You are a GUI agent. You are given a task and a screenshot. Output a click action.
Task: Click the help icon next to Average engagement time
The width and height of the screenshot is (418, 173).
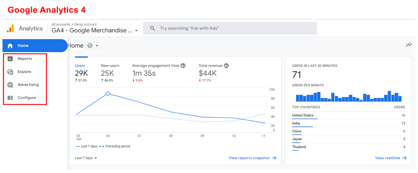click(x=183, y=66)
